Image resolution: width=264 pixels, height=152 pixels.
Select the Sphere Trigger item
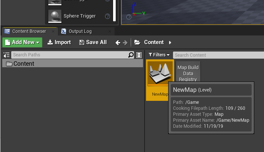79,16
